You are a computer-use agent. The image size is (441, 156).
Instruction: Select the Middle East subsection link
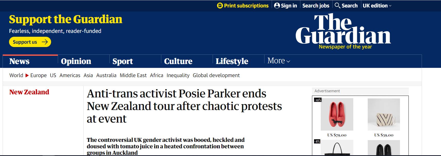pyautogui.click(x=133, y=75)
